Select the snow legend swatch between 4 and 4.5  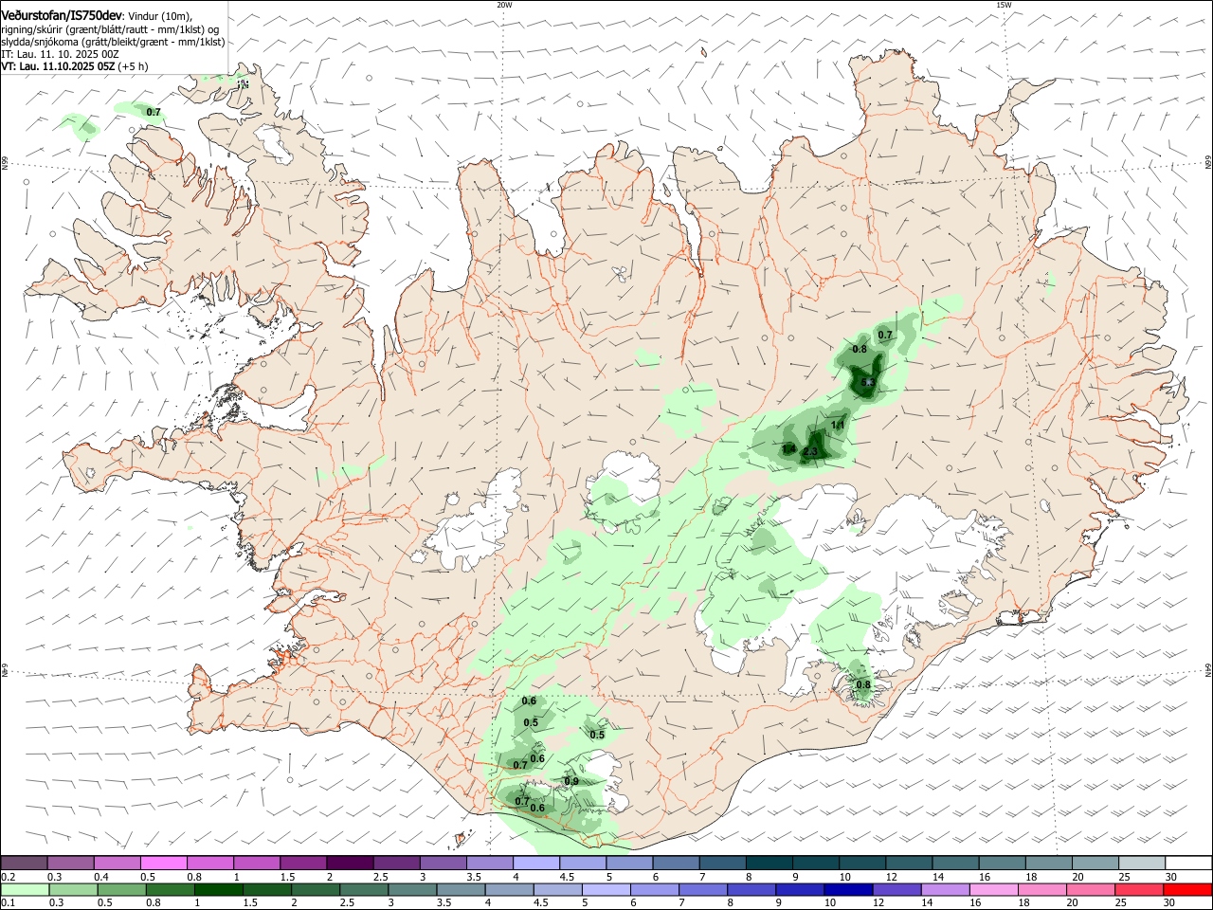click(535, 863)
